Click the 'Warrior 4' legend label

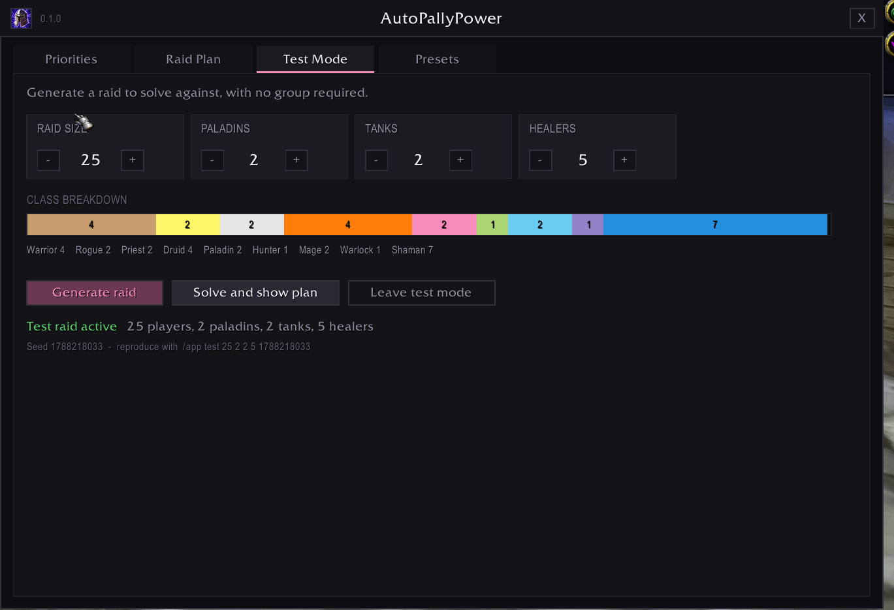(46, 250)
